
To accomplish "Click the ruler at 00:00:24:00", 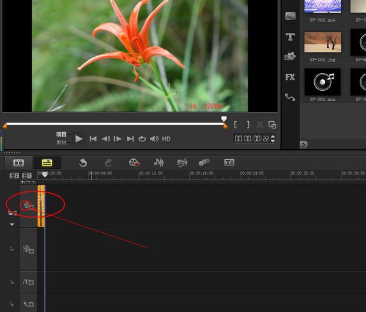I will 252,173.
